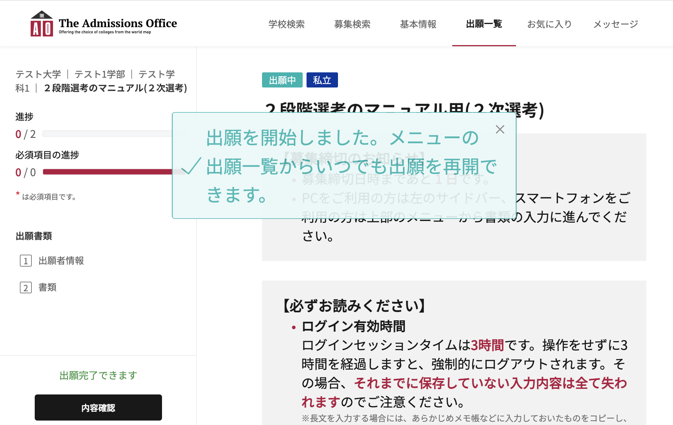This screenshot has width=673, height=425.
Task: Open the 募集検索 menu
Action: [x=352, y=24]
